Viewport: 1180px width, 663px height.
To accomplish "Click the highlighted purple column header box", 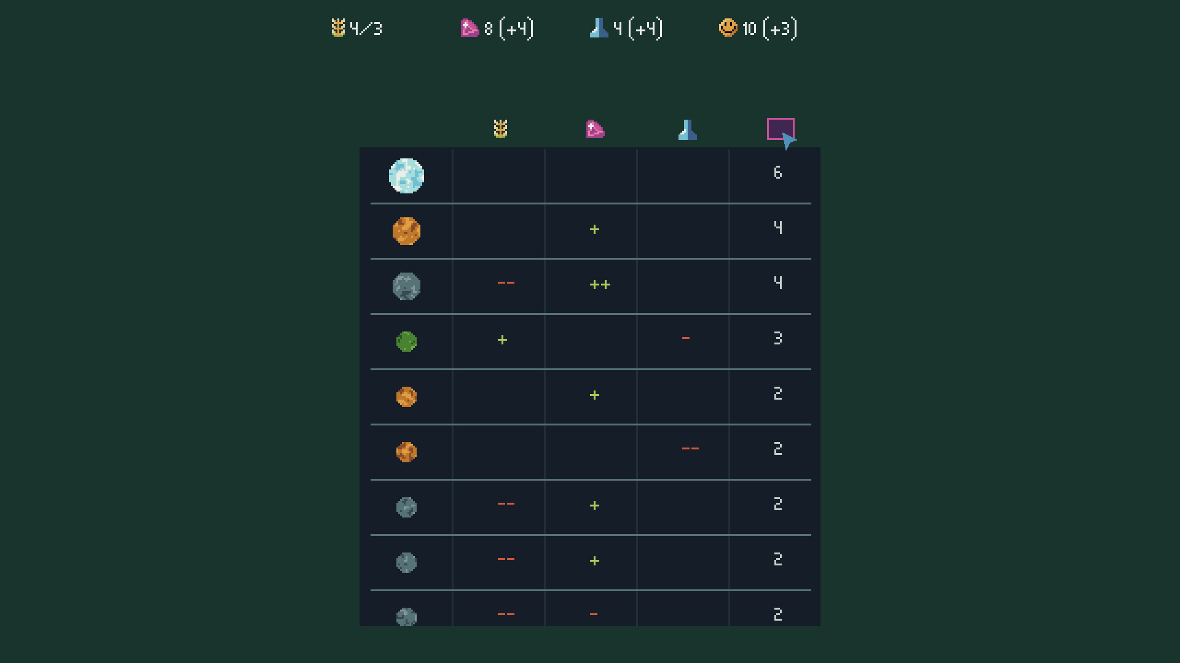I will tap(780, 129).
